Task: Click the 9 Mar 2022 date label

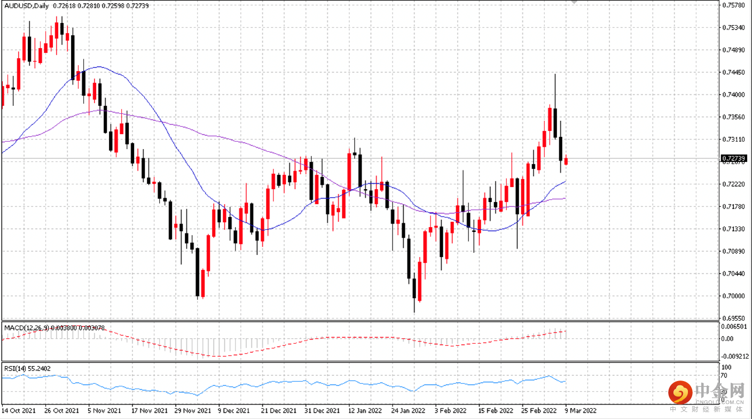Action: [x=581, y=411]
